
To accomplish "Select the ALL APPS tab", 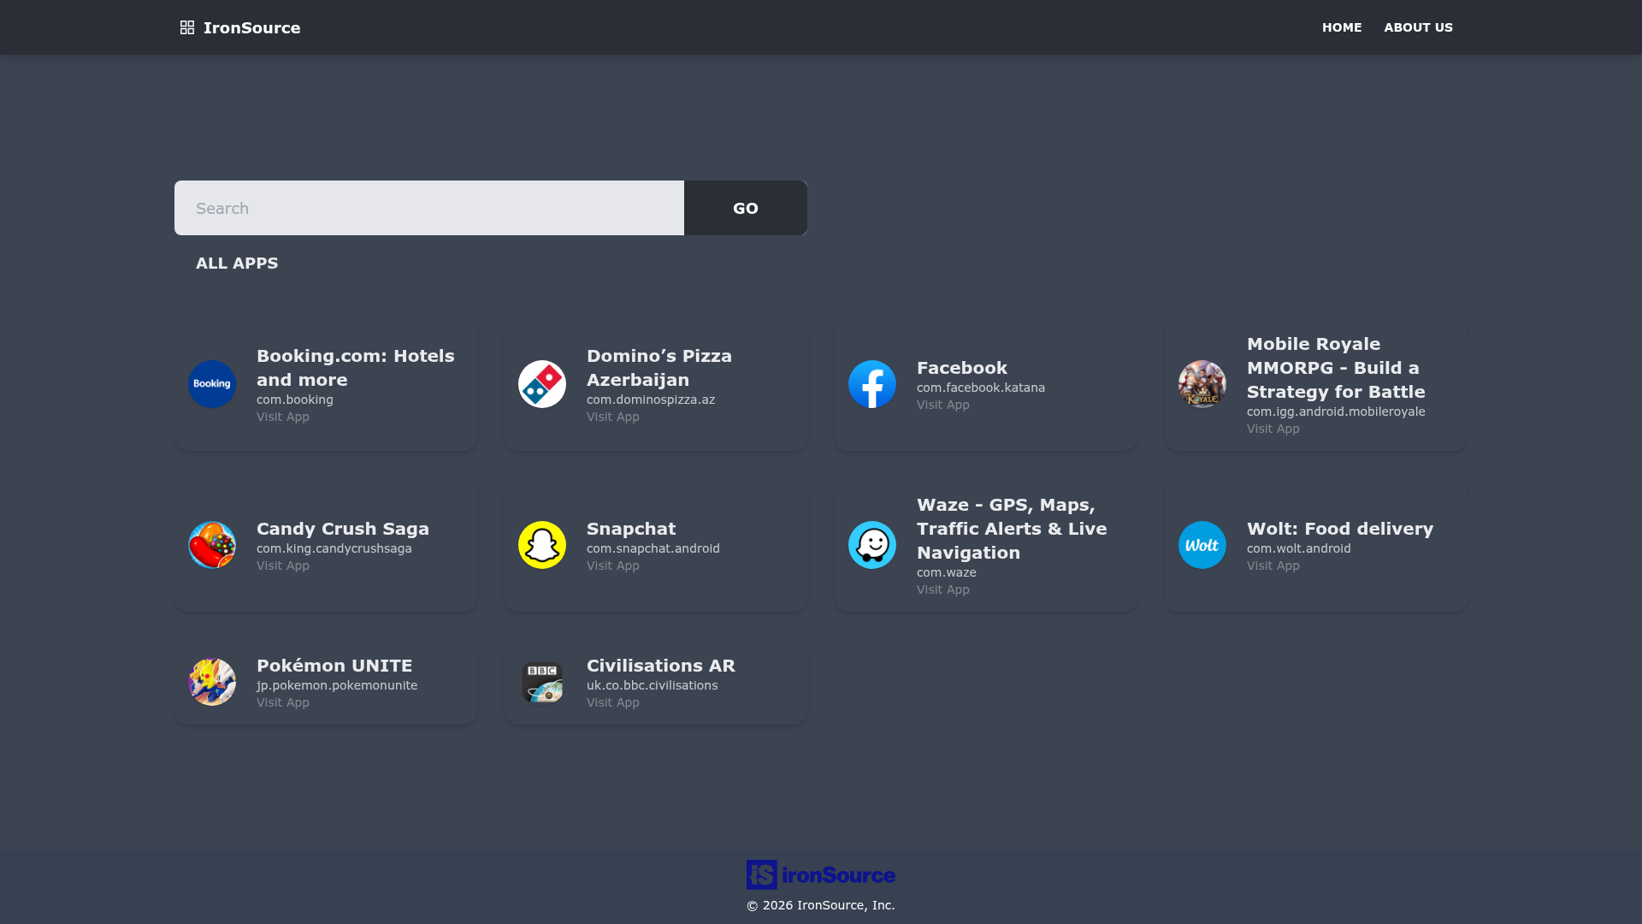I will 237,264.
